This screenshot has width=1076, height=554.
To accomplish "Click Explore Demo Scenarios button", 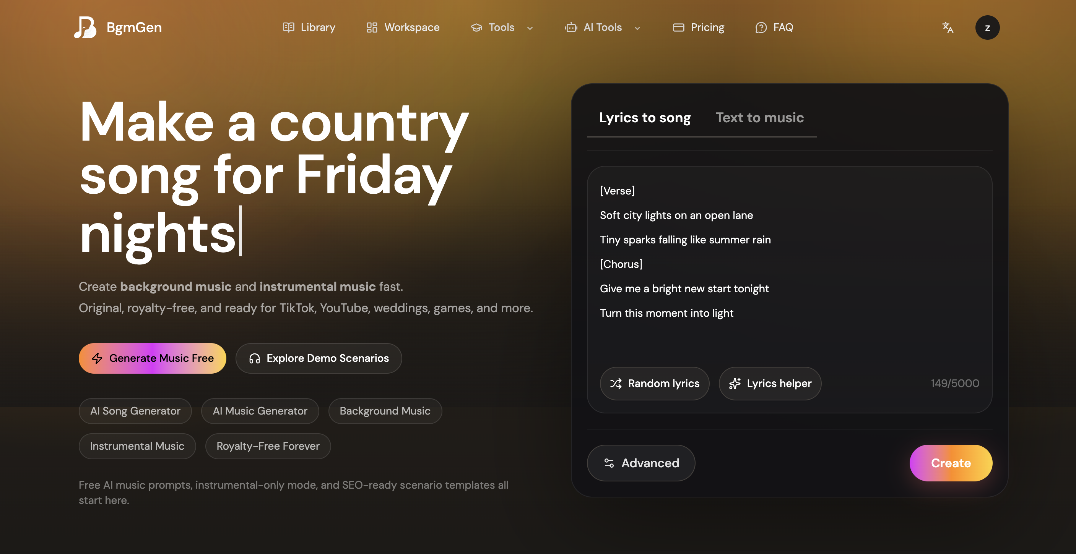I will point(319,358).
